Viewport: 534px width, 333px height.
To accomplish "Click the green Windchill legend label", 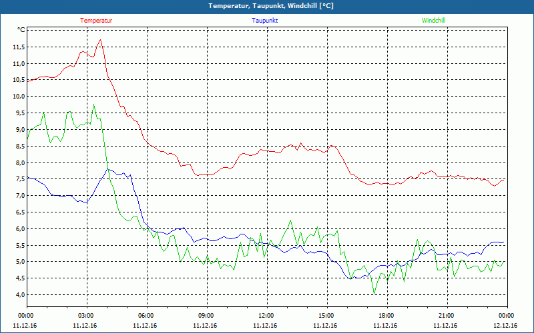I will coord(433,21).
